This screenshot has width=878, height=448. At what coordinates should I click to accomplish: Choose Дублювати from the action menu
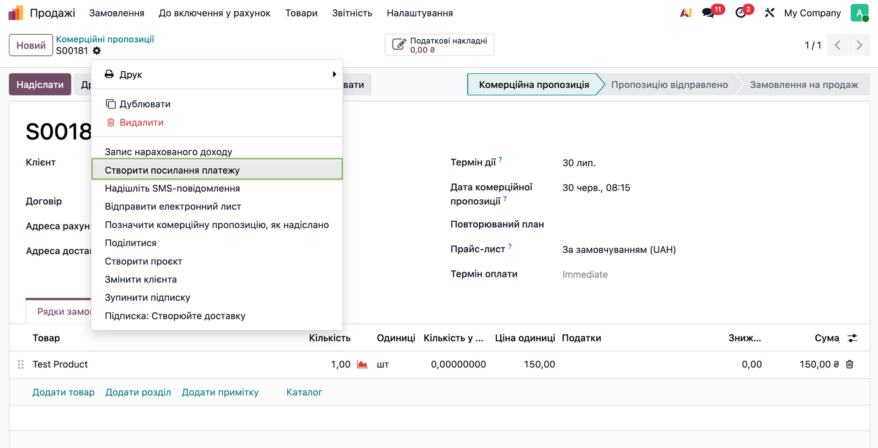(217, 104)
